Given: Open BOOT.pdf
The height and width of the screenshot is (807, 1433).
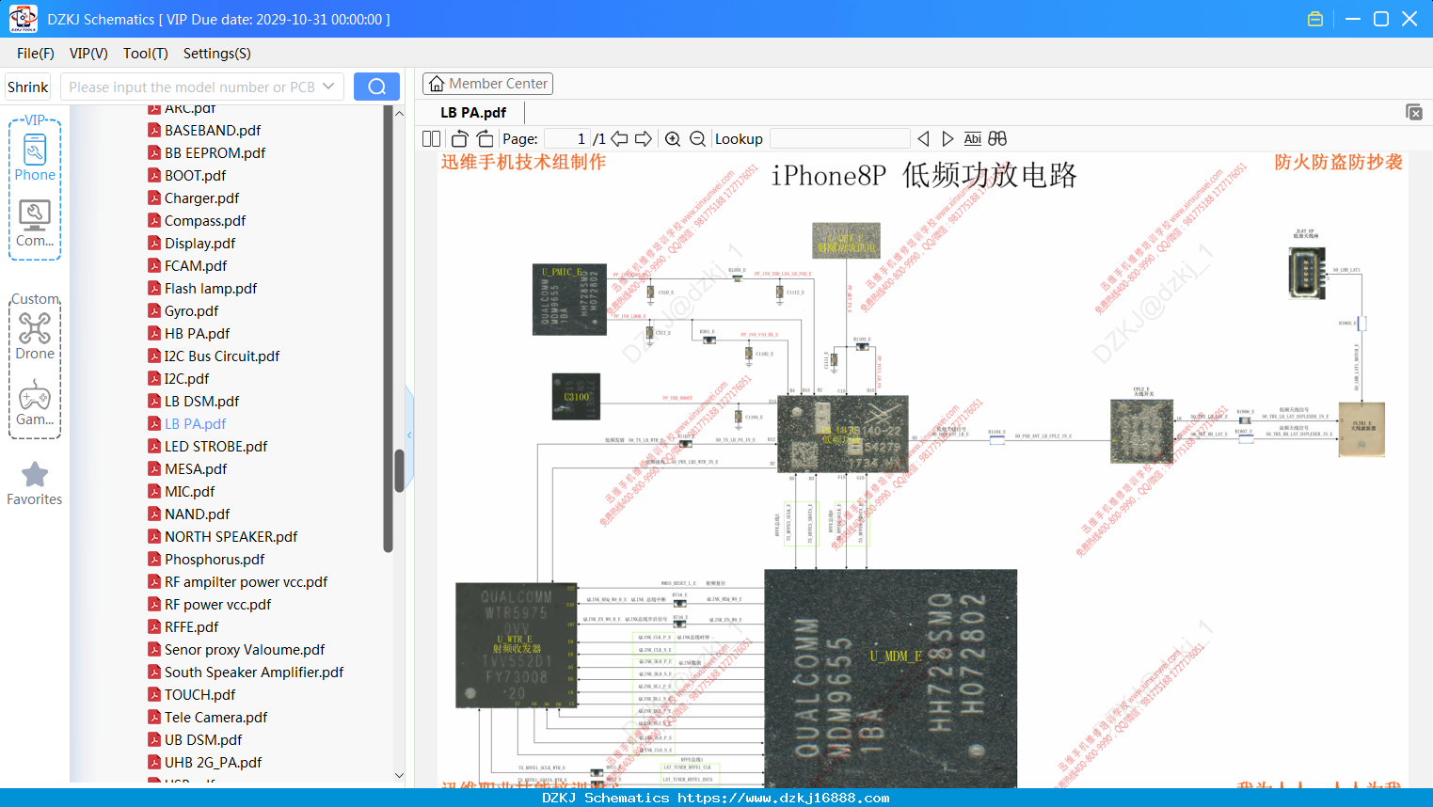Looking at the screenshot, I should tap(195, 175).
